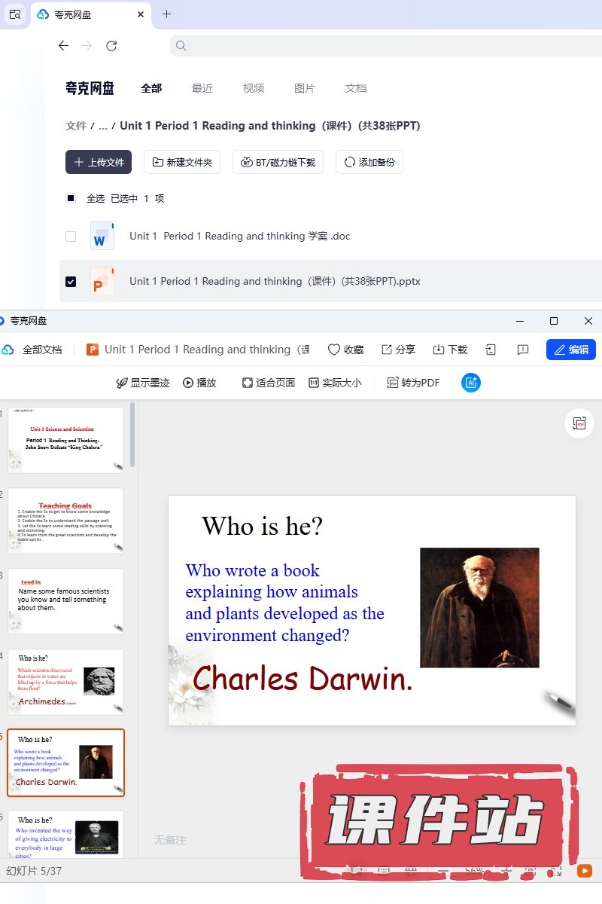Image resolution: width=602 pixels, height=904 pixels.
Task: Click the 适合页面 fit page icon
Action: pos(247,383)
